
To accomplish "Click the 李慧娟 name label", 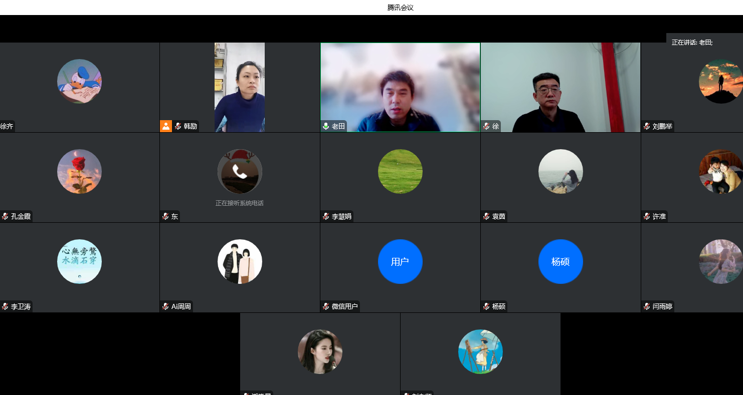I will (341, 216).
